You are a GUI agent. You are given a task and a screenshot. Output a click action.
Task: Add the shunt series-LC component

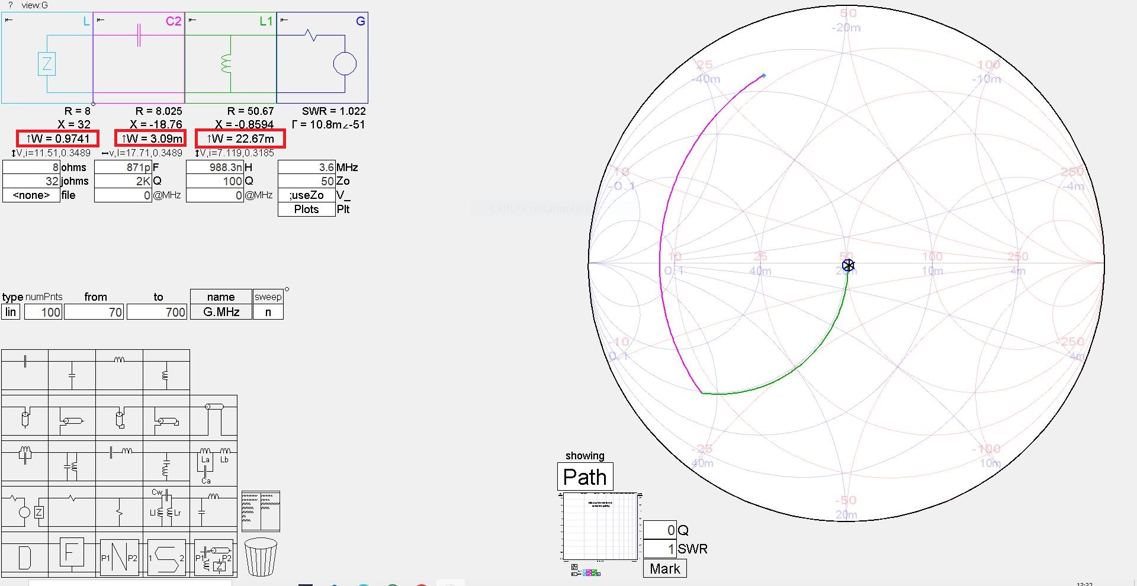(166, 463)
